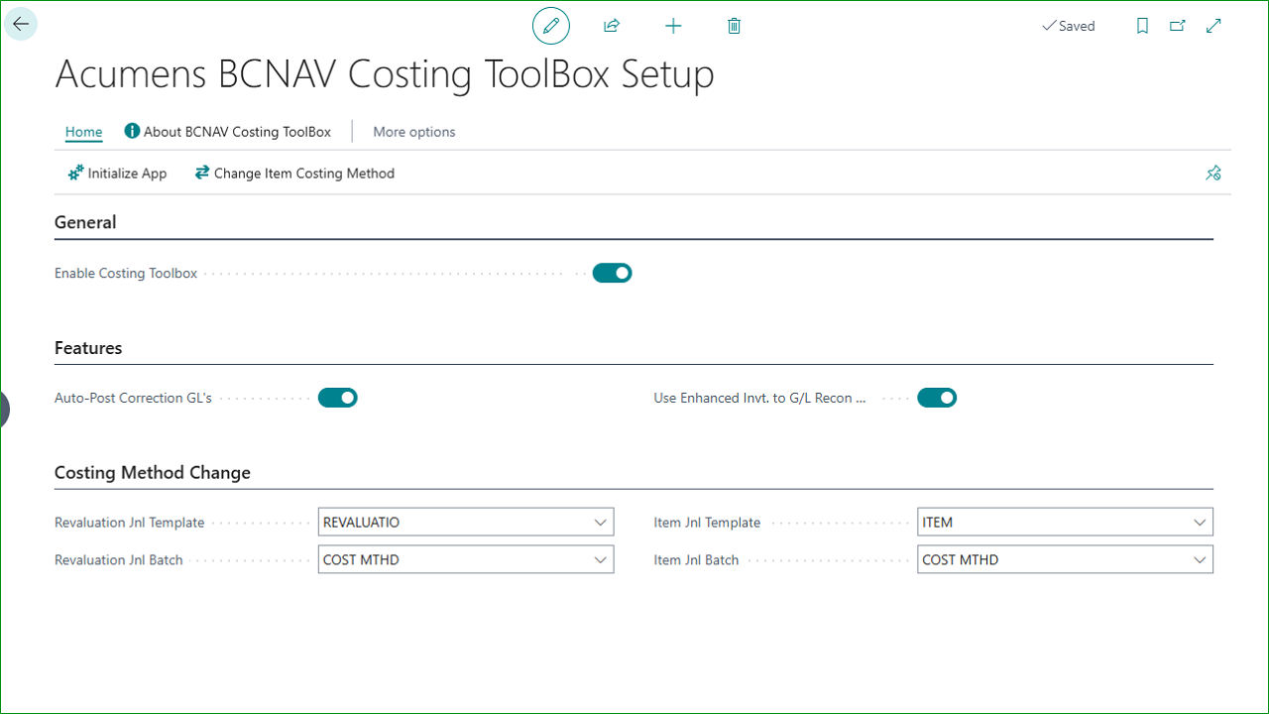Open Item Jnl Batch dropdown arrow
This screenshot has width=1269, height=714.
1200,560
